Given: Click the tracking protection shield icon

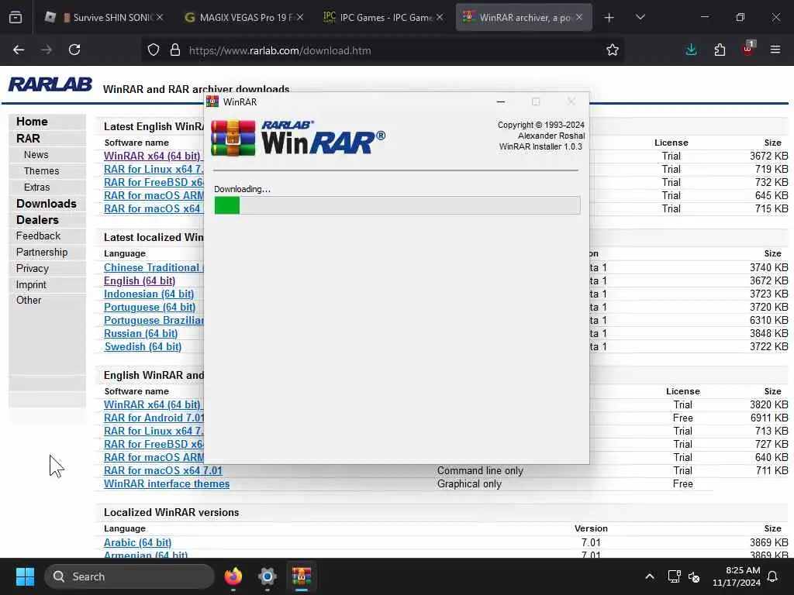Looking at the screenshot, I should click(154, 50).
